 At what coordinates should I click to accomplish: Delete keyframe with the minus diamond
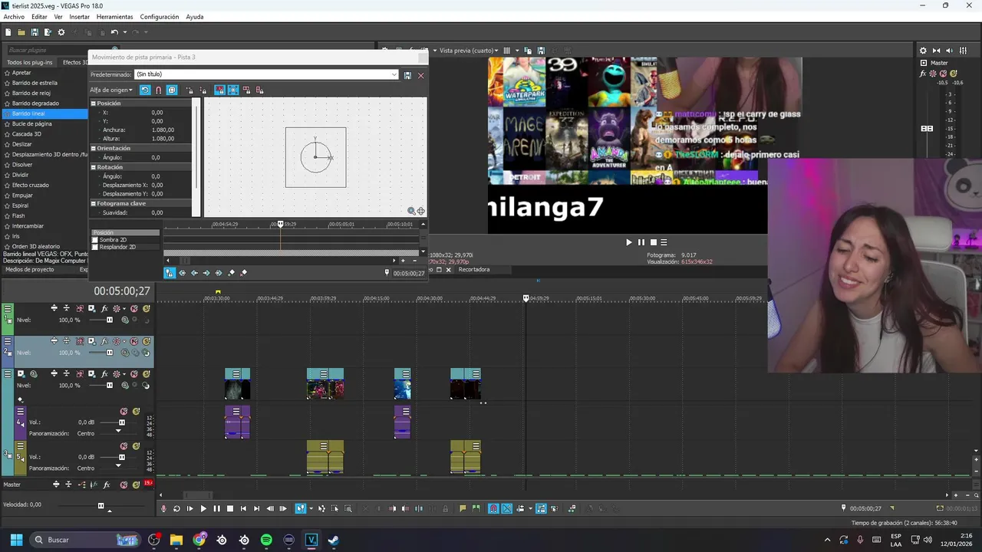point(244,273)
